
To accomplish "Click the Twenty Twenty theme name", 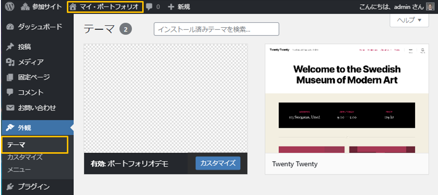I will click(x=295, y=164).
